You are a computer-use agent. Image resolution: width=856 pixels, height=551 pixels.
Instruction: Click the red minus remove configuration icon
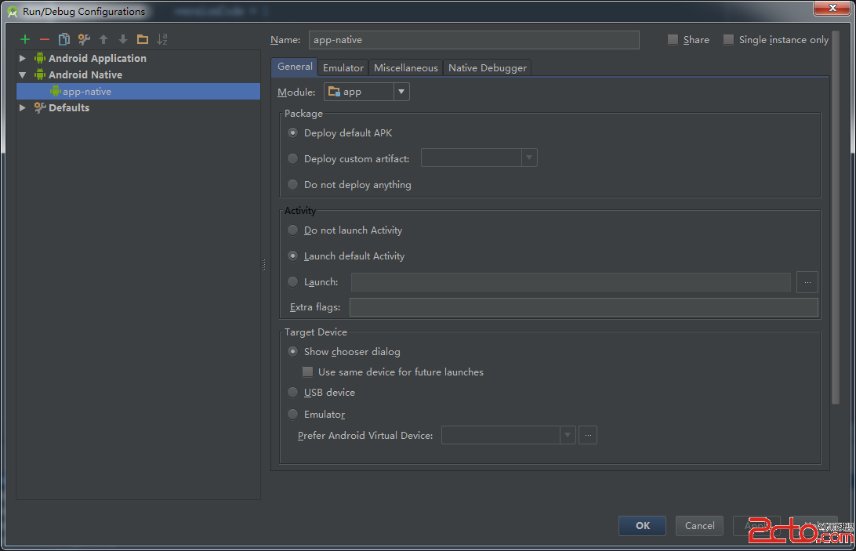(45, 39)
